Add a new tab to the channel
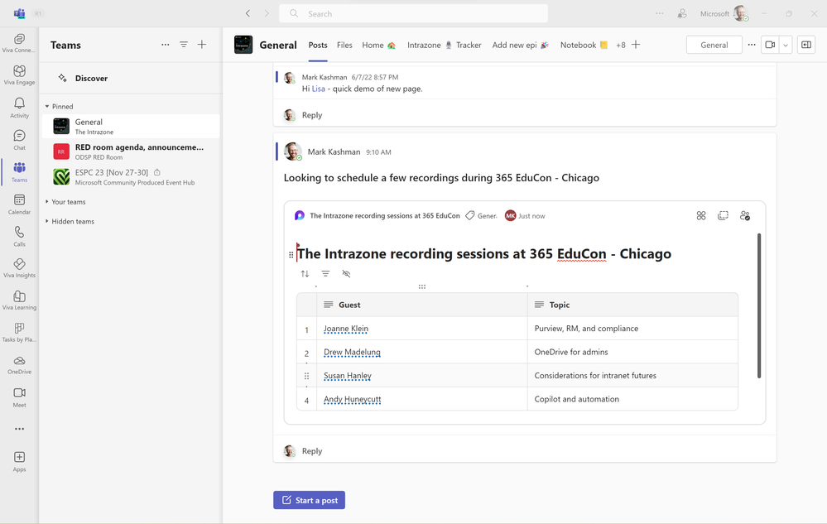Image resolution: width=827 pixels, height=524 pixels. (636, 45)
